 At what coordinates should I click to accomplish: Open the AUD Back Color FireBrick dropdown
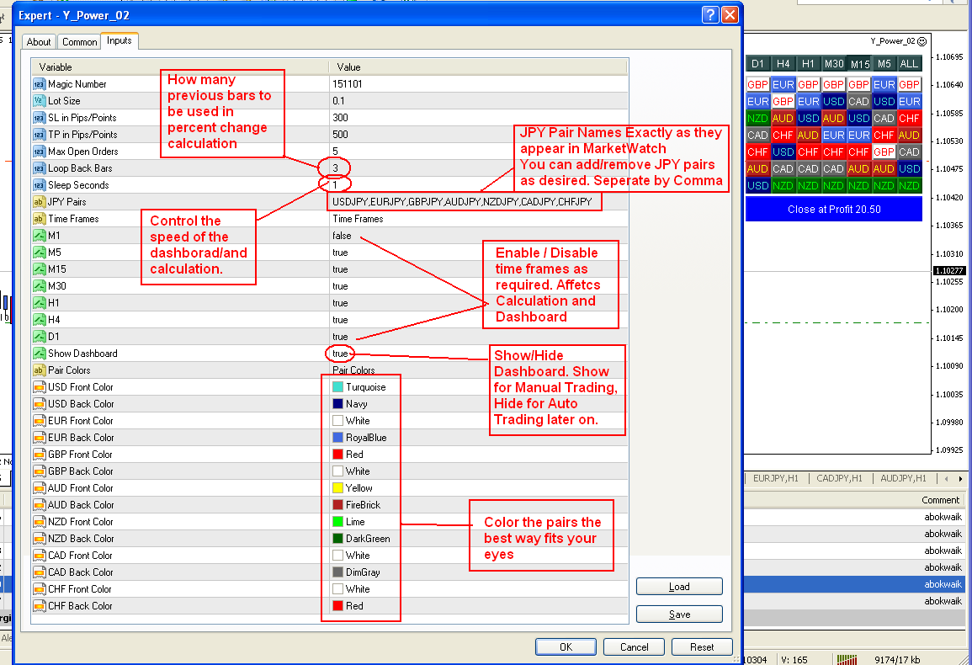(x=357, y=505)
